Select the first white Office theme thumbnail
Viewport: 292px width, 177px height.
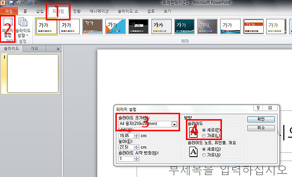click(x=46, y=26)
